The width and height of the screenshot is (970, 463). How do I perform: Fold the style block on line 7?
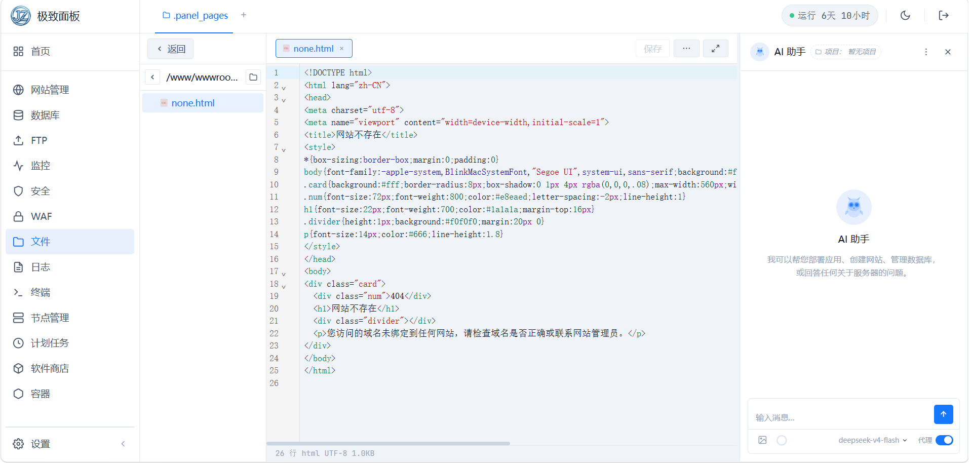tap(284, 150)
